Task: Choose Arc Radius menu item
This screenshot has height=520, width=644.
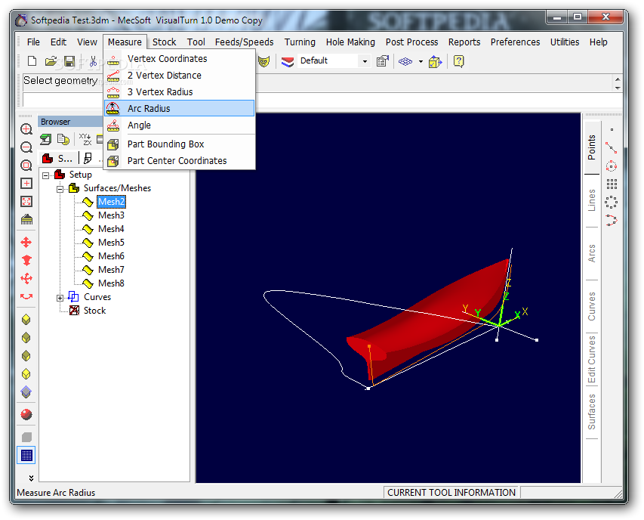Action: point(180,109)
